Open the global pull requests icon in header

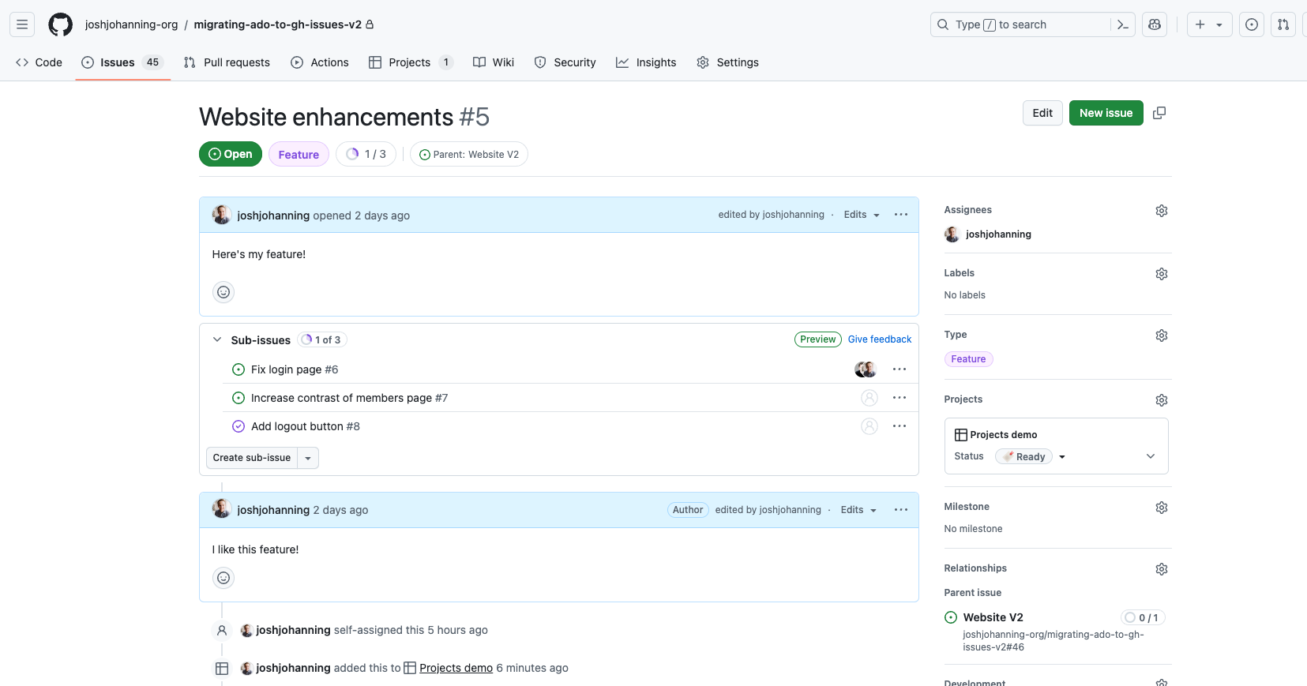click(1283, 24)
